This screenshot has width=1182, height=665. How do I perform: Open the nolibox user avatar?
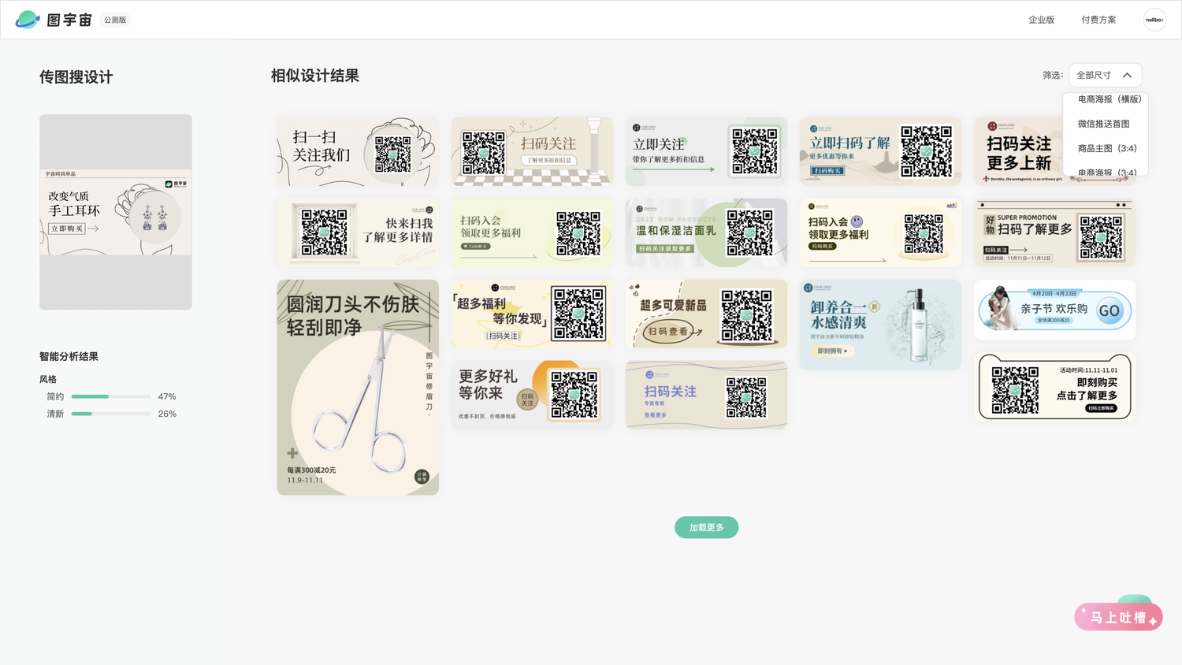1154,20
